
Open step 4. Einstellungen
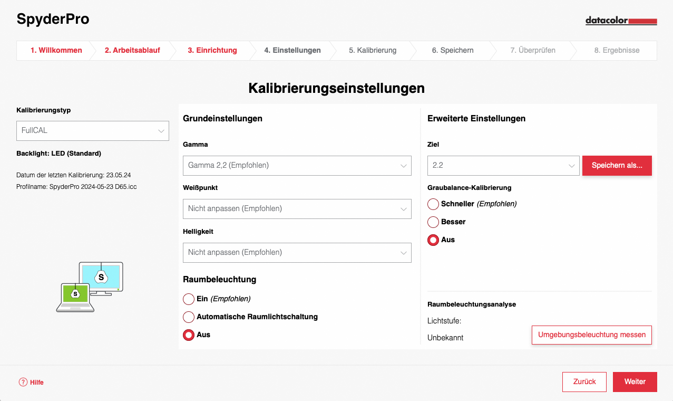point(292,51)
